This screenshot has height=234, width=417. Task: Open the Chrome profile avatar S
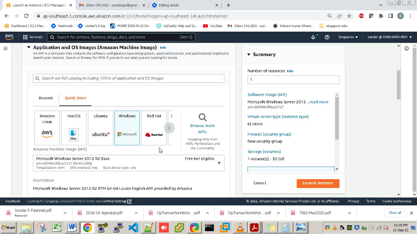point(401,16)
